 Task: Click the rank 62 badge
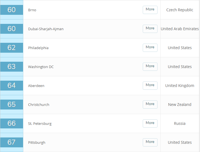click(x=12, y=48)
